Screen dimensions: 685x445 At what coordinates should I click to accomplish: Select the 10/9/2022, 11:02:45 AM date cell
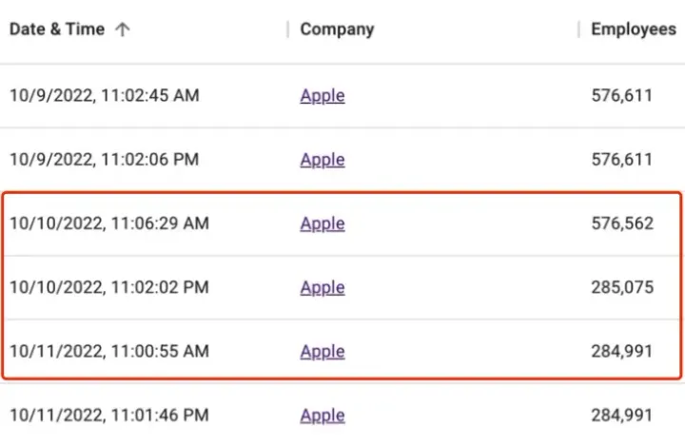(104, 96)
